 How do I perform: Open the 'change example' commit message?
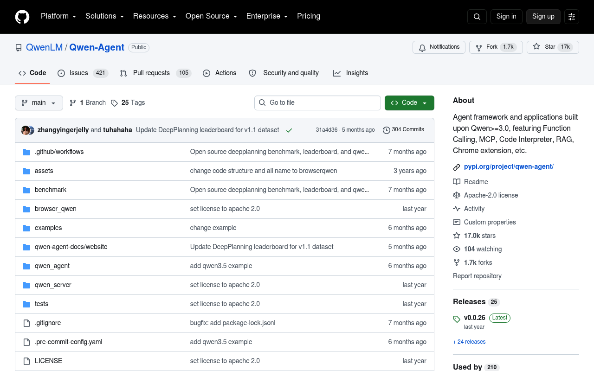pyautogui.click(x=213, y=228)
